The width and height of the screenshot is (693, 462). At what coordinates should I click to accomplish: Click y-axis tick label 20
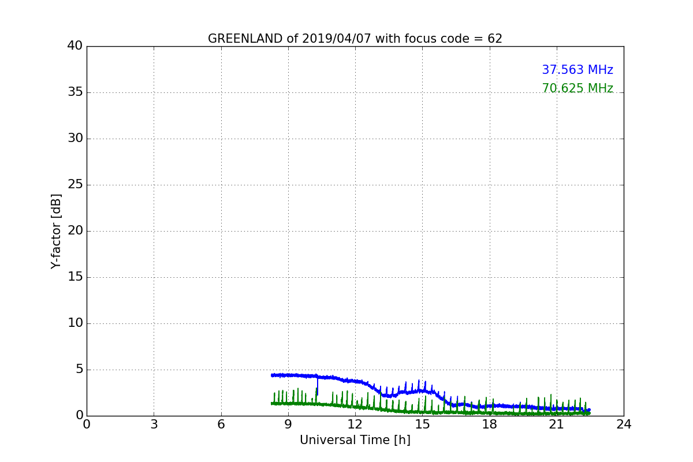click(x=75, y=231)
